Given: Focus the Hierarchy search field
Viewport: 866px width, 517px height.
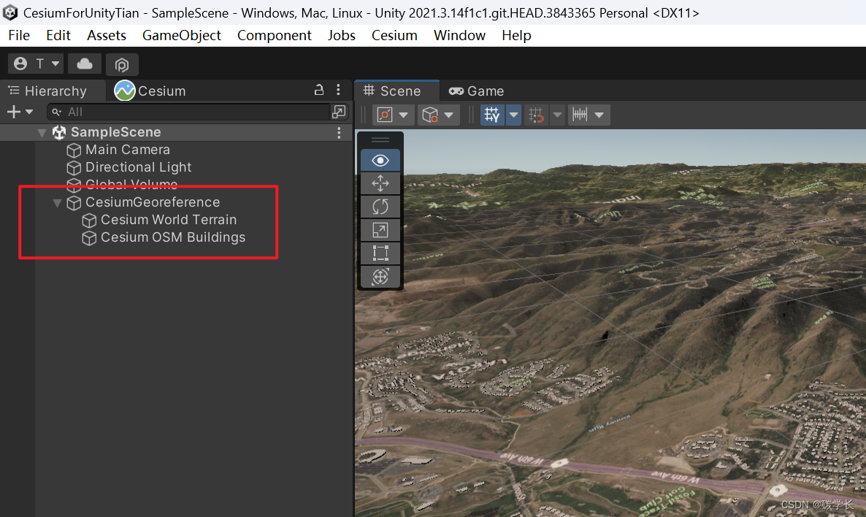Looking at the screenshot, I should (x=189, y=112).
